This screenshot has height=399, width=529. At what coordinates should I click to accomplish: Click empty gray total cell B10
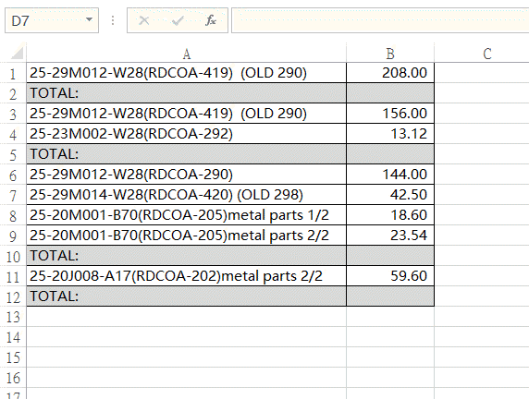click(x=390, y=256)
